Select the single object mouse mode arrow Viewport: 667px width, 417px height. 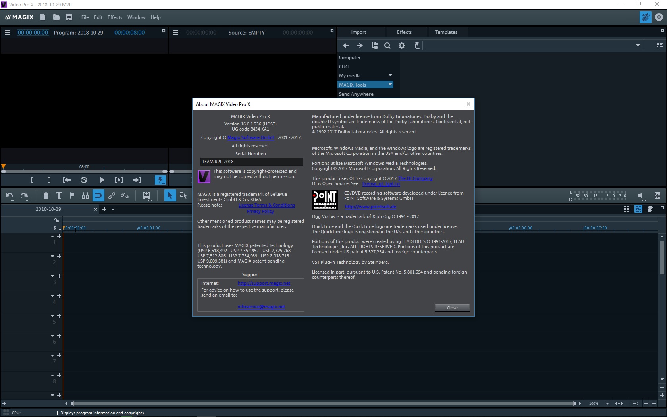pyautogui.click(x=170, y=195)
